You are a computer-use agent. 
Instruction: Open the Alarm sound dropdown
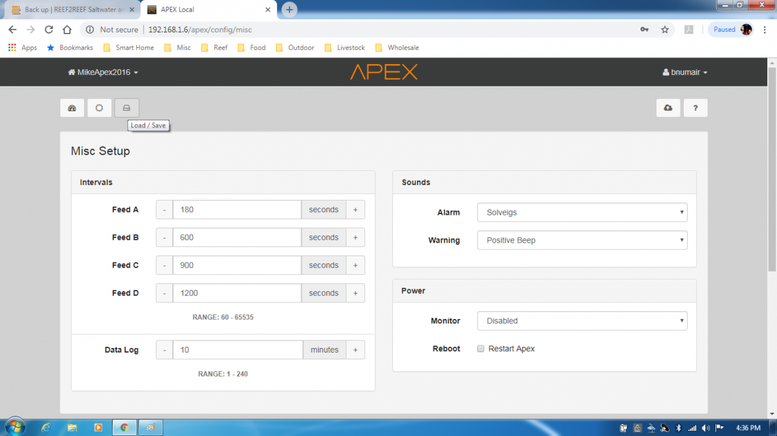tap(582, 212)
